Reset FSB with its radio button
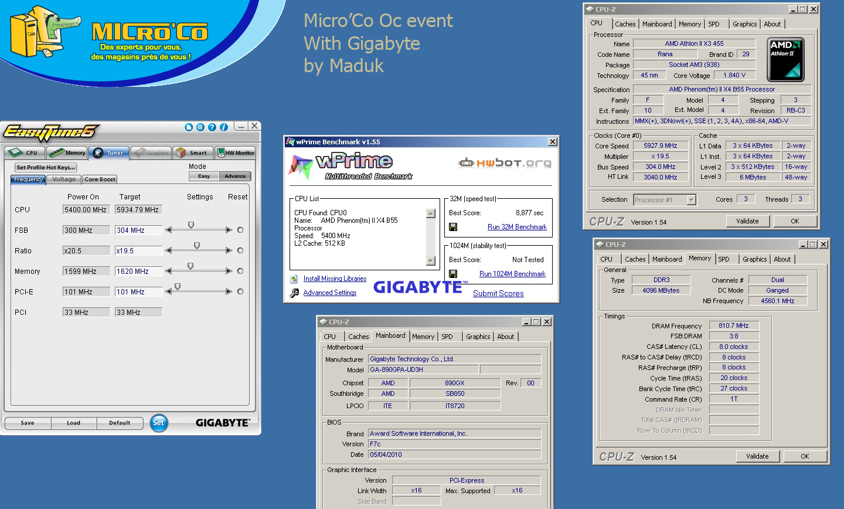The width and height of the screenshot is (844, 509). [240, 230]
